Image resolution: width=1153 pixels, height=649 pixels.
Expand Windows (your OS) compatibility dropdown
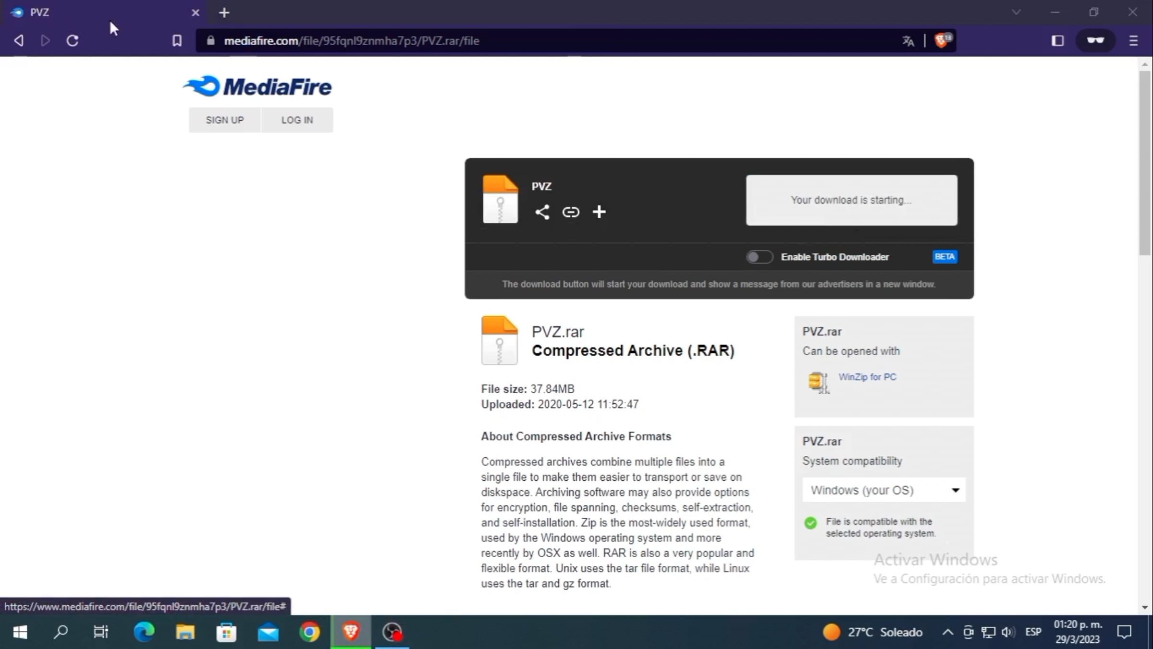tap(883, 490)
